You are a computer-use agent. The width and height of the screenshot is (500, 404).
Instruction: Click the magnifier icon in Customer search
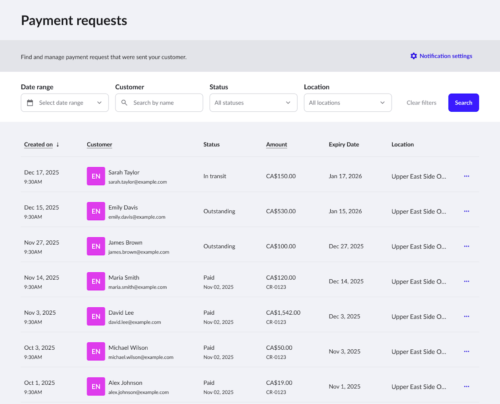(x=124, y=103)
